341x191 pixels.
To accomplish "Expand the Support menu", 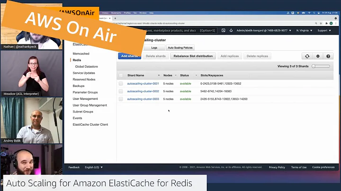I will click(x=324, y=30).
